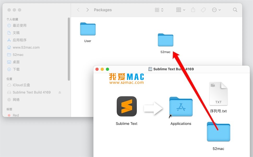
Task: Minimize the Sublime Text Build 4169 window
Action: (102, 69)
